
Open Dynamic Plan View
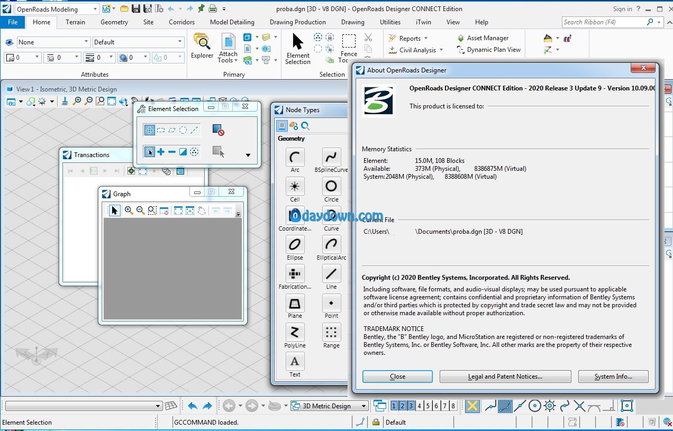click(489, 50)
